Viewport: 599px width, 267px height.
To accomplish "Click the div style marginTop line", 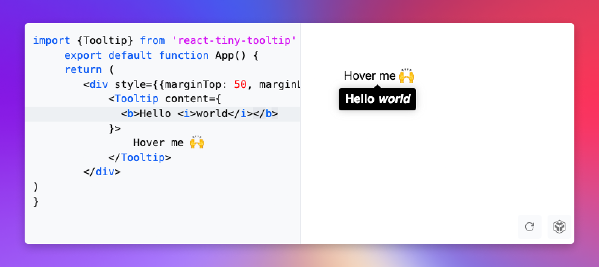I will click(192, 84).
